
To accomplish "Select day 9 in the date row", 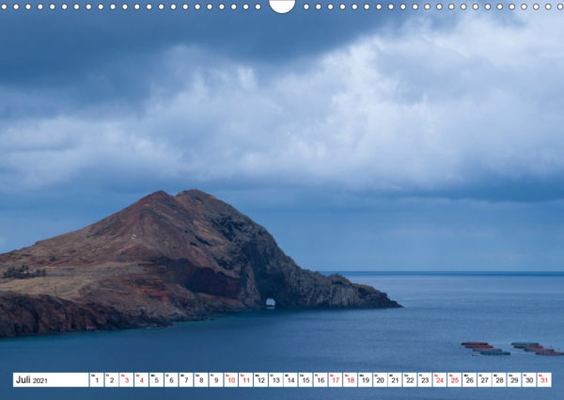I will (x=216, y=380).
